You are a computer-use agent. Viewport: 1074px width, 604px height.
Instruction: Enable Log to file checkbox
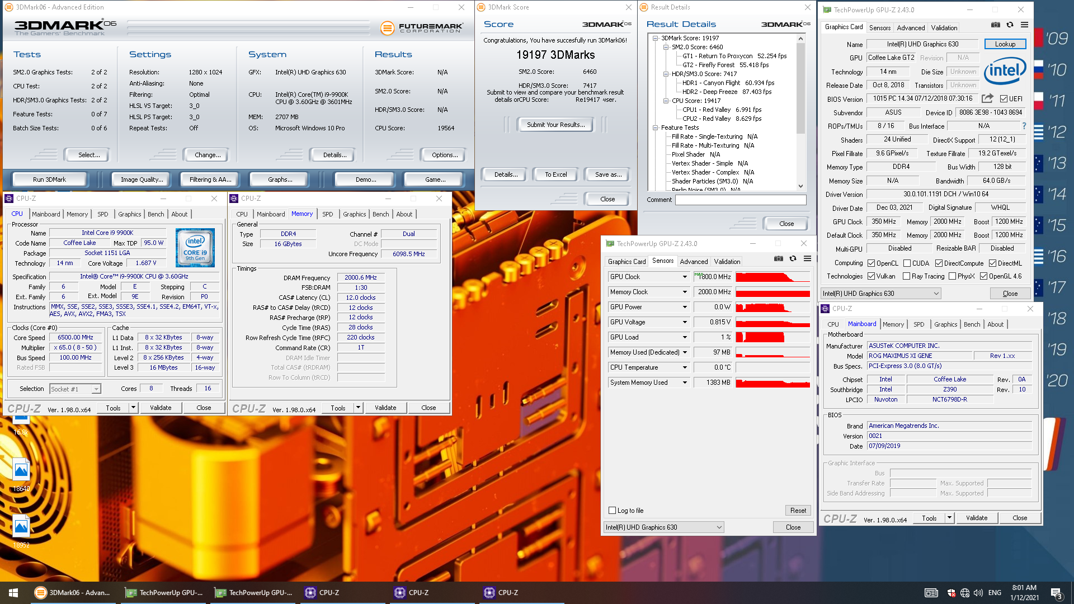(x=612, y=511)
